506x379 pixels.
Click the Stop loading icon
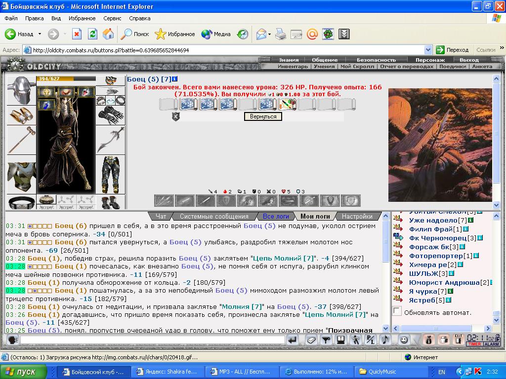tap(77, 34)
